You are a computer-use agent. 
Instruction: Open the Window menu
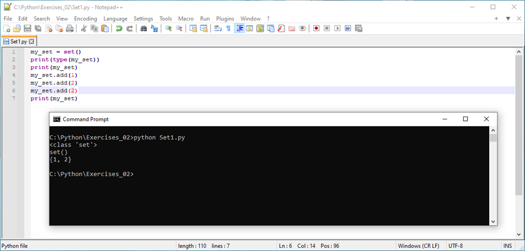click(250, 19)
